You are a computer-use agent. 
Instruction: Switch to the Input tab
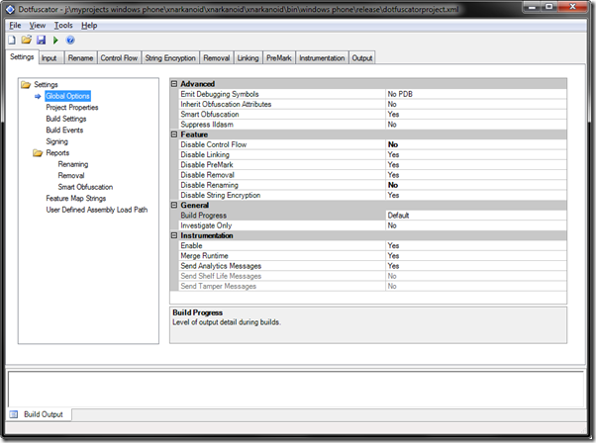pyautogui.click(x=50, y=58)
